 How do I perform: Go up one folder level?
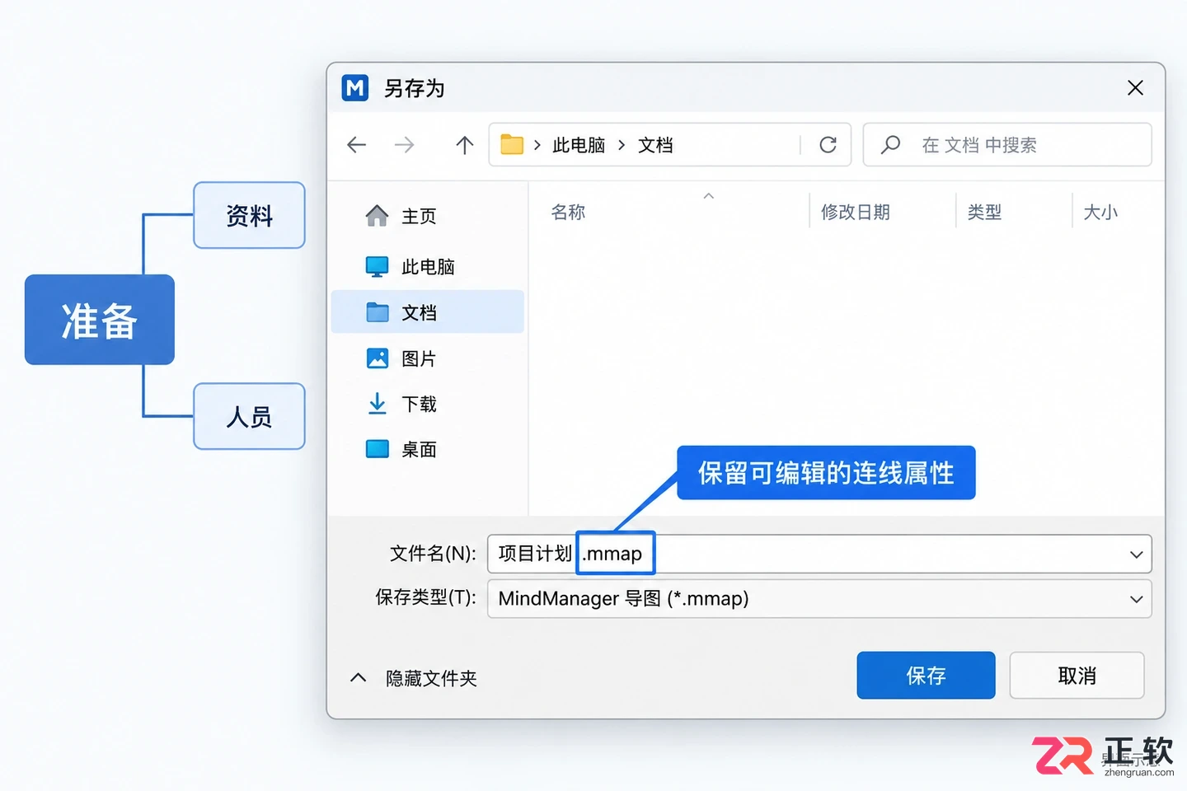tap(465, 145)
